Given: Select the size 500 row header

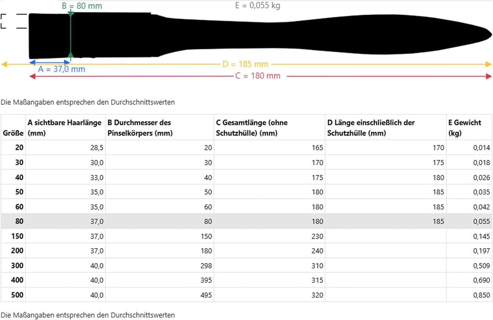Looking at the screenshot, I should tap(13, 295).
